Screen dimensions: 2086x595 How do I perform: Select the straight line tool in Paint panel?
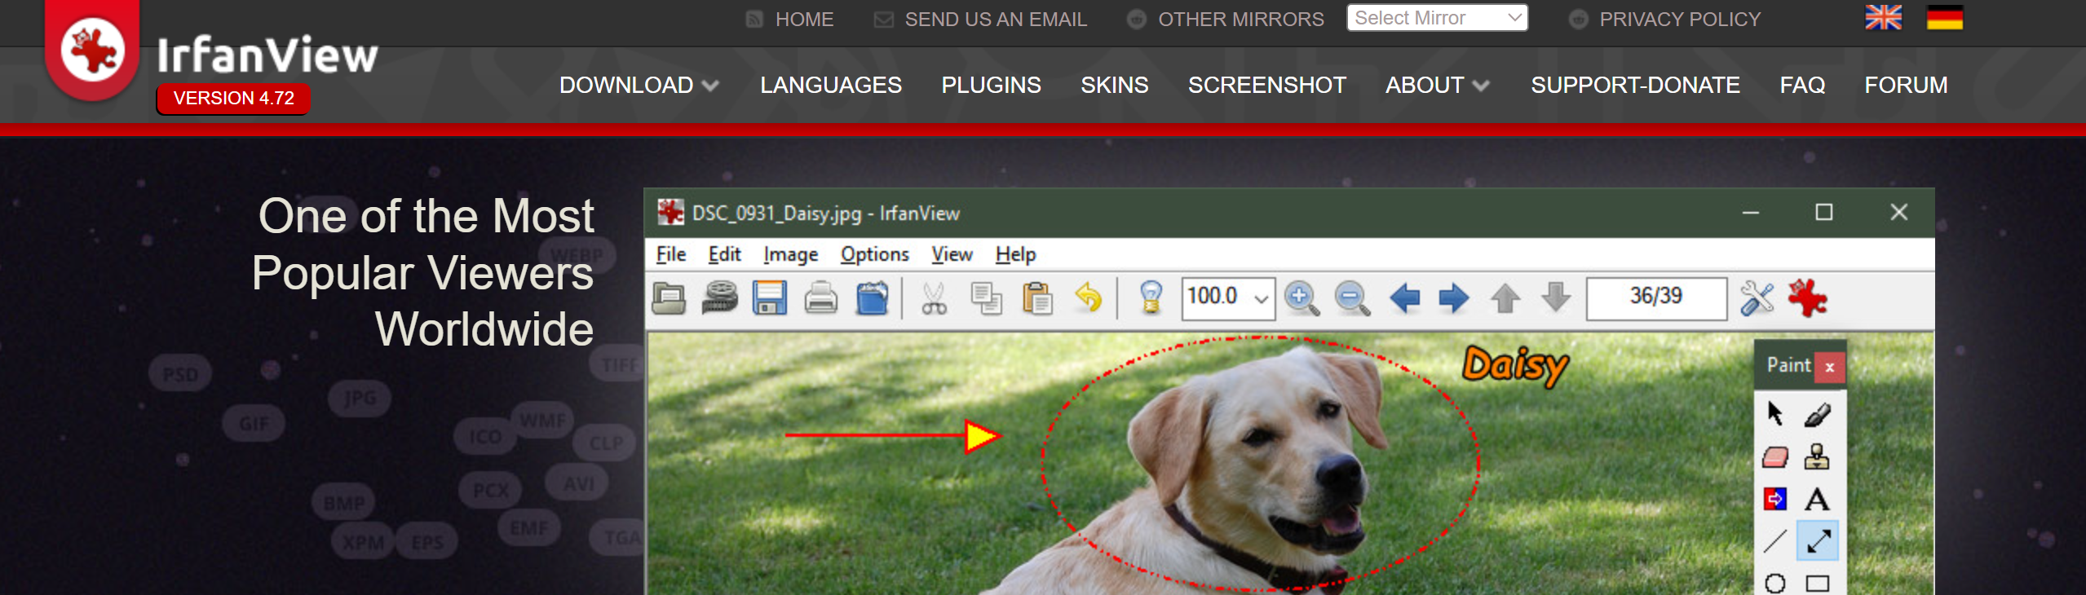coord(1775,541)
